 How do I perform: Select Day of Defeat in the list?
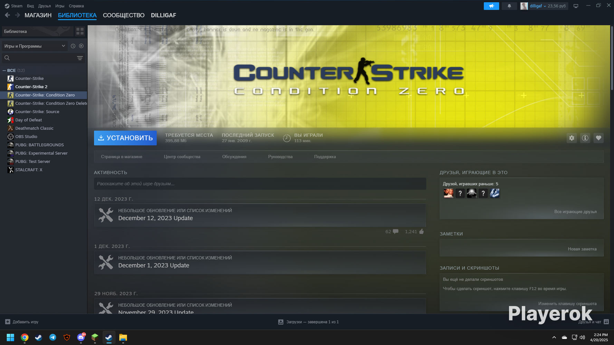[x=44, y=120]
